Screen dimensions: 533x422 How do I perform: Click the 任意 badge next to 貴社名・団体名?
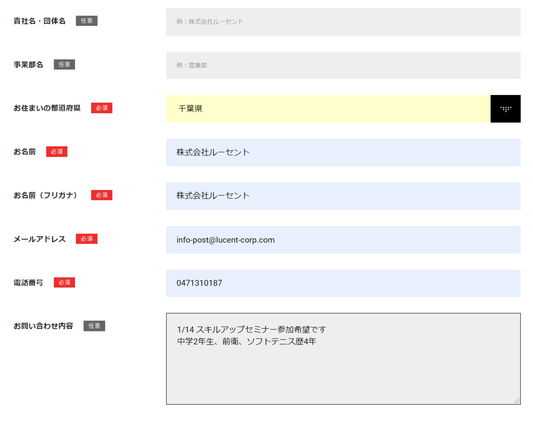coord(87,21)
